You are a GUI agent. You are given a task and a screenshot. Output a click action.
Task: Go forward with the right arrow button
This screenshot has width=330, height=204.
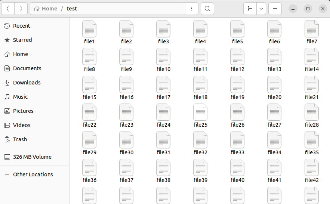(x=21, y=9)
